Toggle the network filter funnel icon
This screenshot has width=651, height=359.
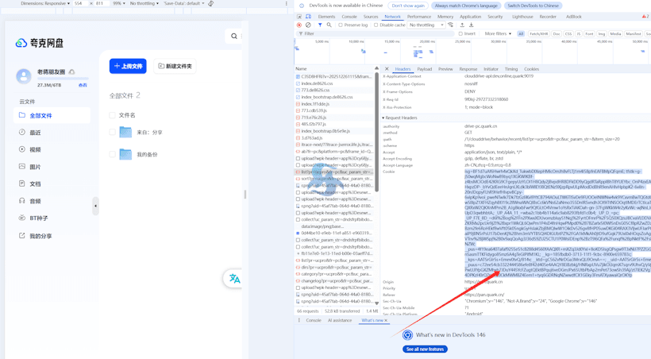[x=320, y=25]
